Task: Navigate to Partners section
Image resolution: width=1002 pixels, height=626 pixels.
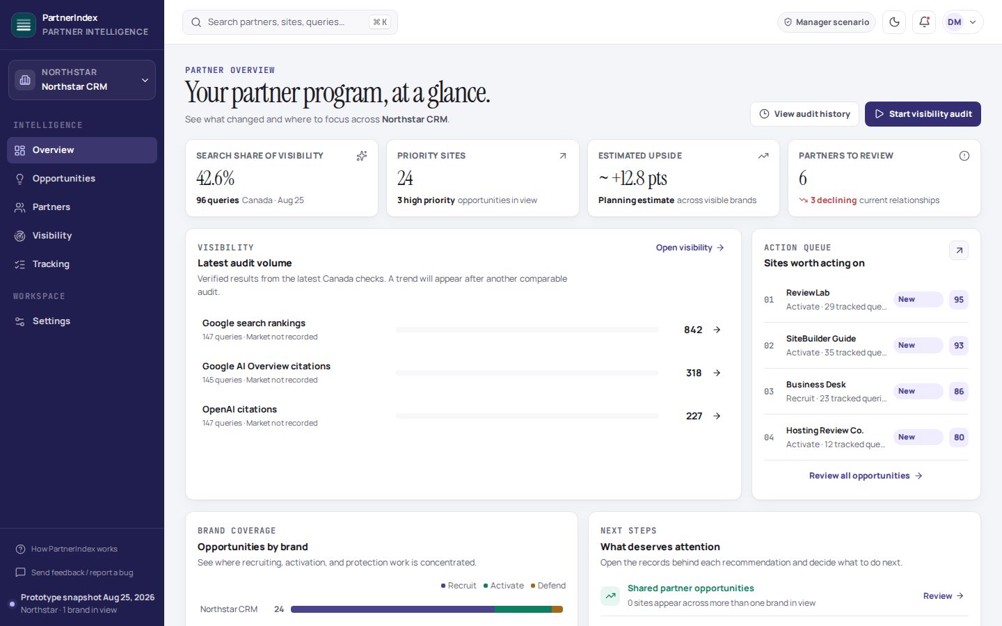Action: point(82,207)
